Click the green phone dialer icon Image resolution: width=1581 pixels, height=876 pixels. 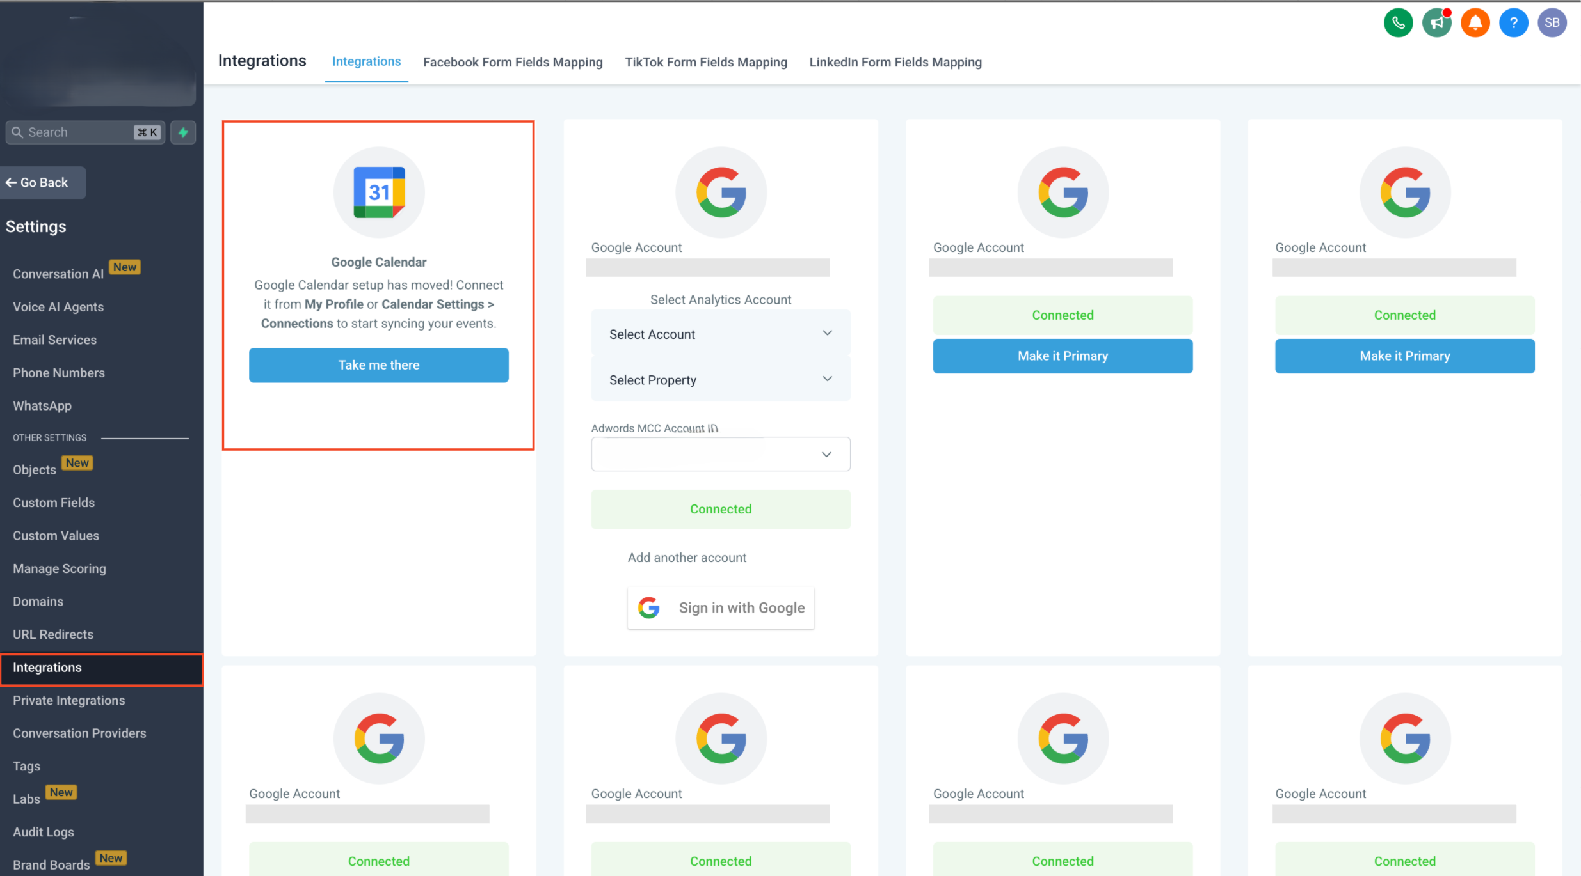click(1398, 23)
